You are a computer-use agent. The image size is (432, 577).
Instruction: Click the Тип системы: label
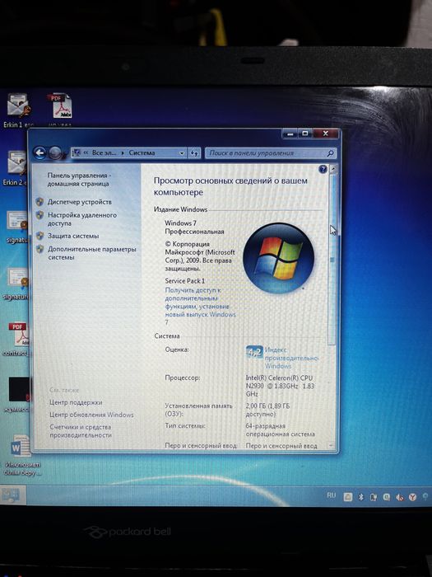[x=185, y=426]
